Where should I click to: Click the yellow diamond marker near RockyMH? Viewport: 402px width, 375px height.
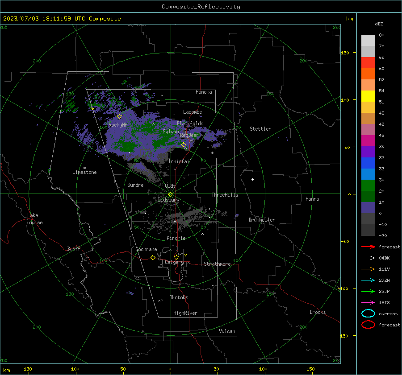pyautogui.click(x=119, y=116)
